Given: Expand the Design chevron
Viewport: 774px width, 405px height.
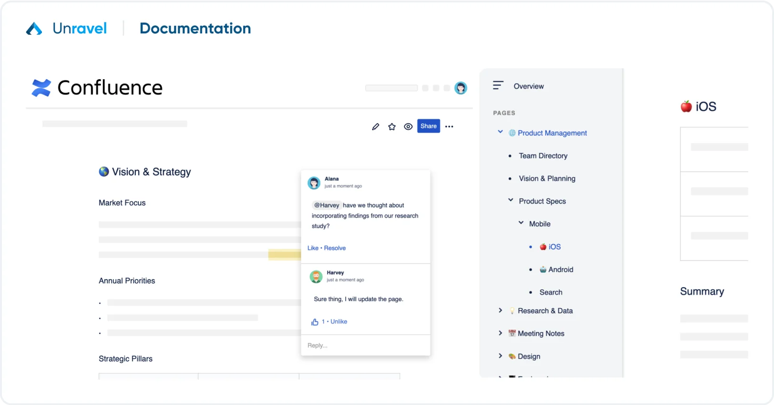Looking at the screenshot, I should tap(500, 356).
